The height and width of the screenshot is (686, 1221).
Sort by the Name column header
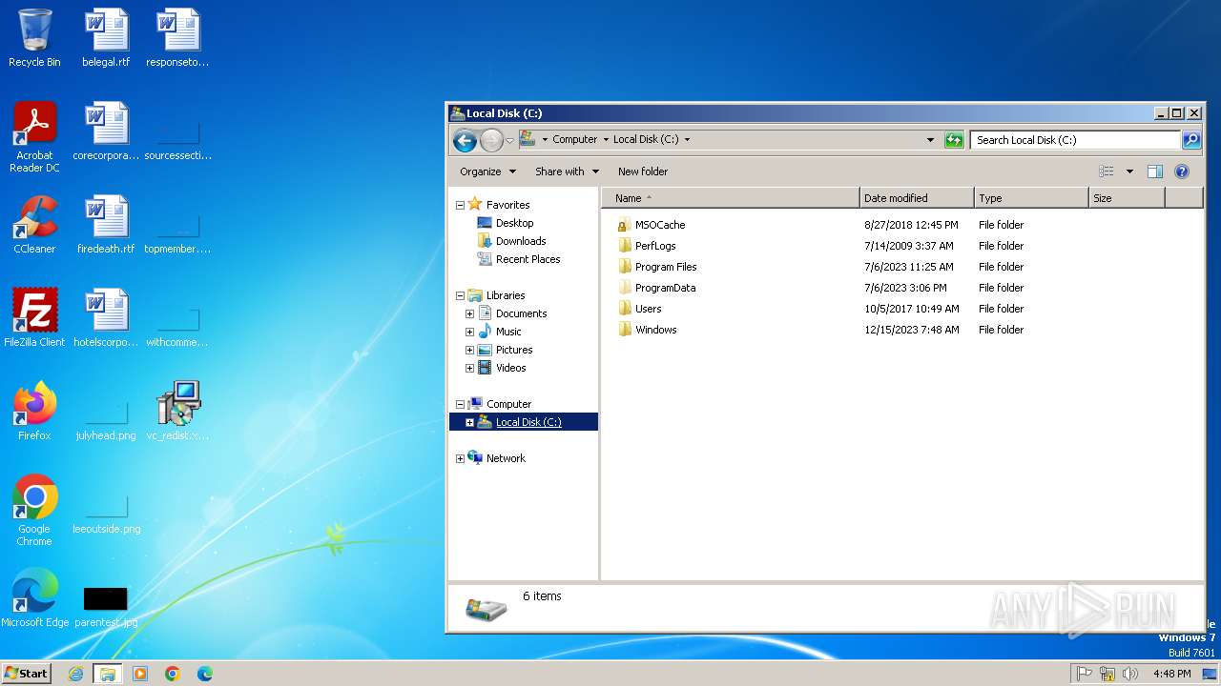pyautogui.click(x=731, y=198)
